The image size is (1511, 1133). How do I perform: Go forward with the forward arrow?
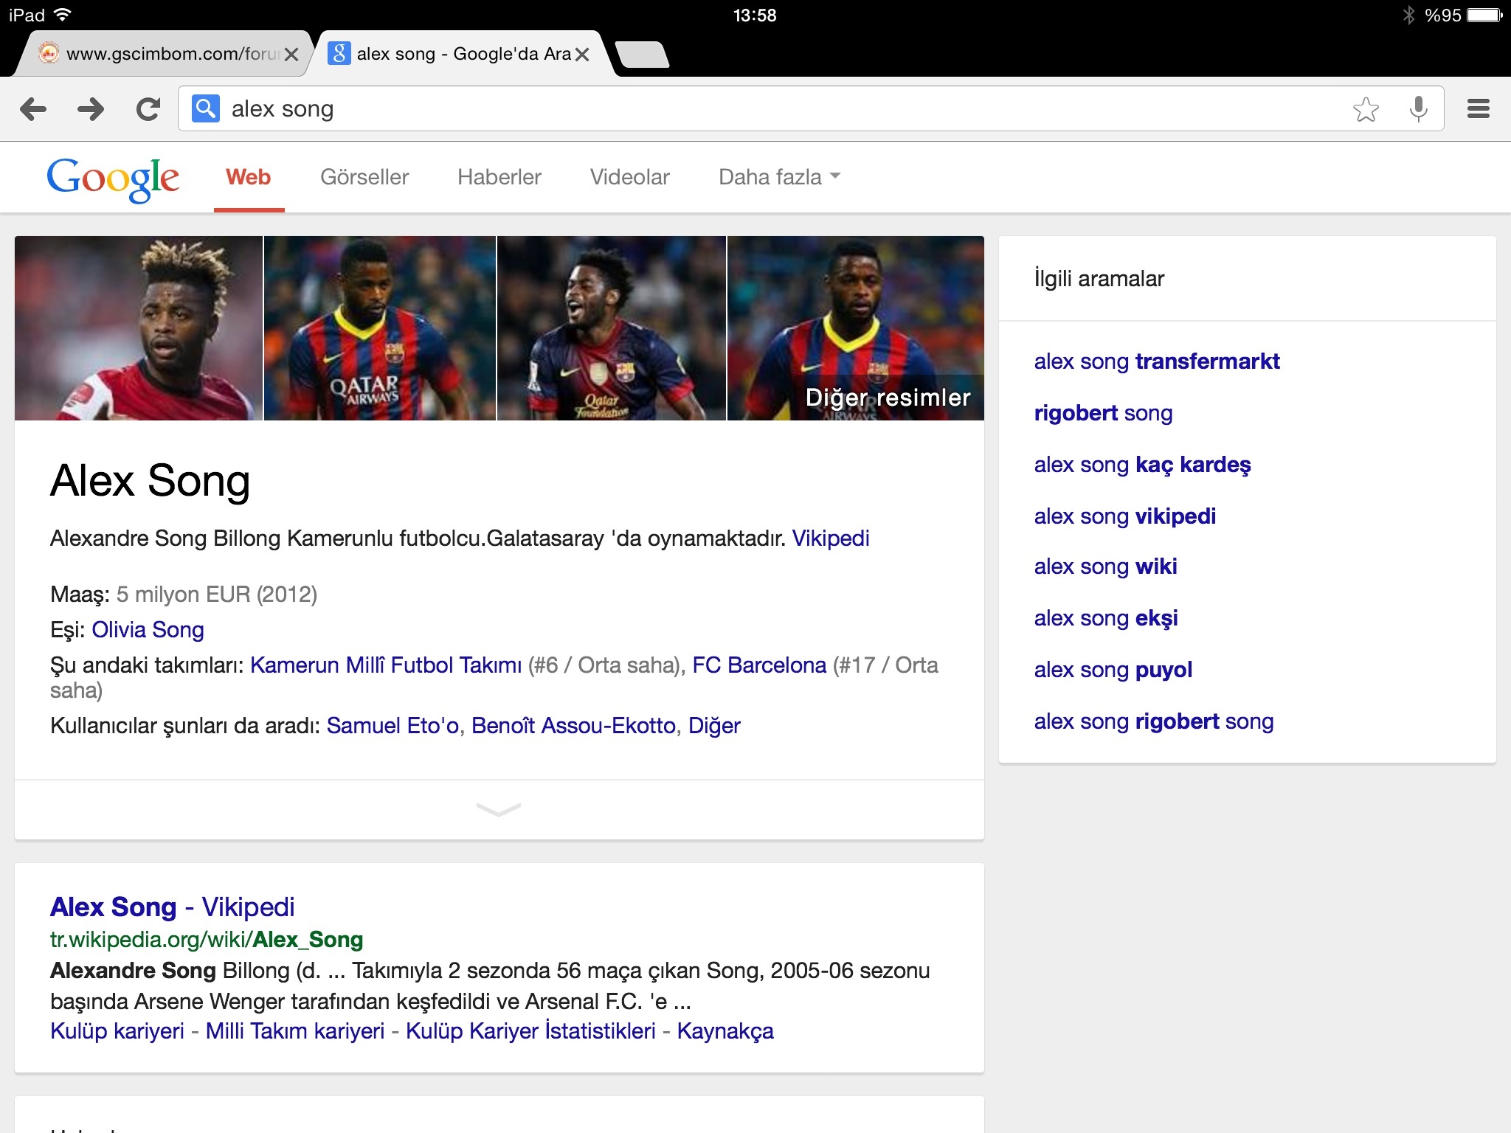click(x=91, y=109)
